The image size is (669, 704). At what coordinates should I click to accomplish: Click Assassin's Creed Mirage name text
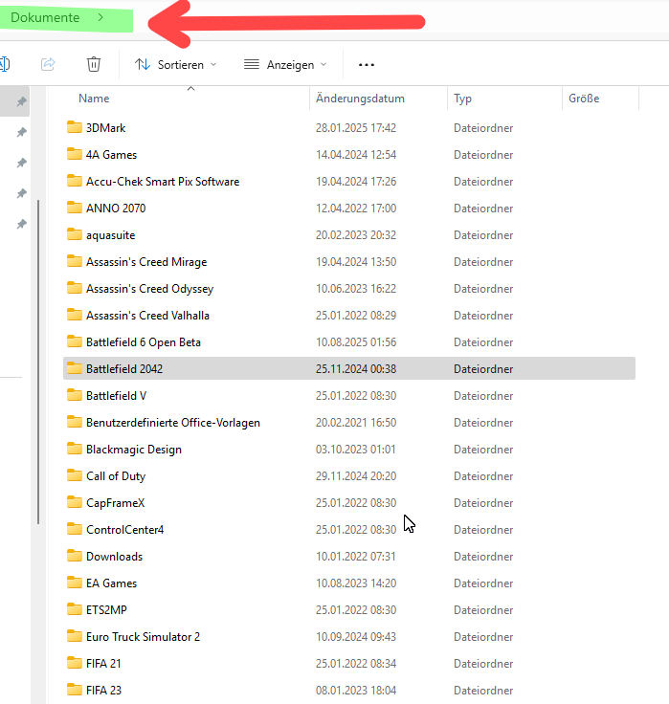point(146,262)
